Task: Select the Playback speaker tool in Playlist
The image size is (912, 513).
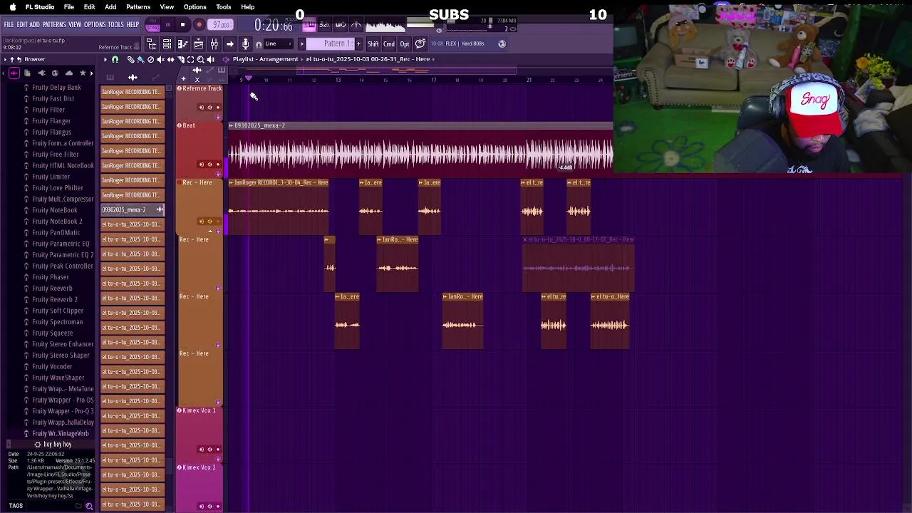Action: (210, 59)
